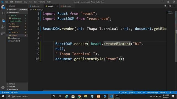Open the Extensions view
The image size is (177, 99).
point(3,34)
